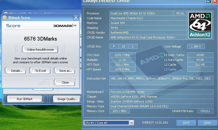Click the 'Core Voltage' label
The width and height of the screenshot is (218, 130).
click(173, 46)
